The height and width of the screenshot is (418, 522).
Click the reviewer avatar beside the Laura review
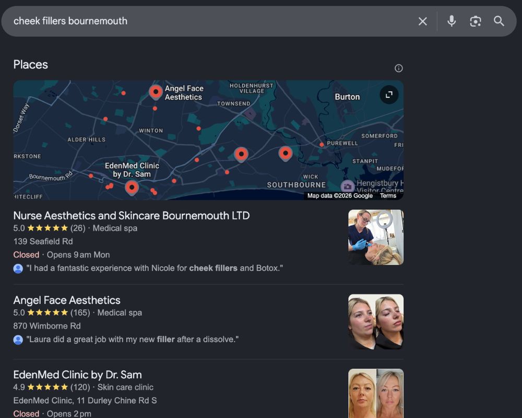pos(18,340)
